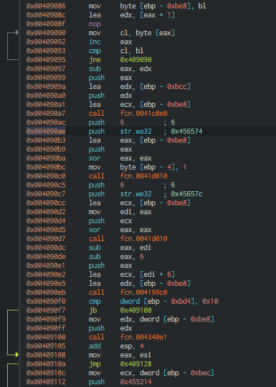Screen dimensions: 276x387
Task: Follow fcn.0041d010 call at 0x004090c0
Action: (x=144, y=176)
